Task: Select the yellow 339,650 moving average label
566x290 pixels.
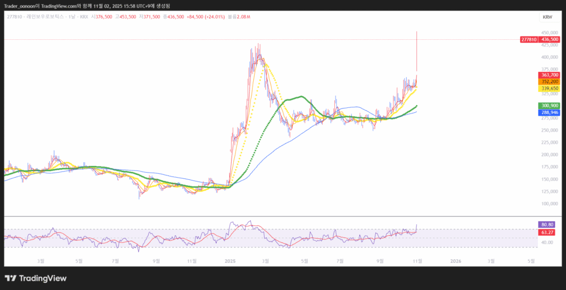Action: (x=549, y=88)
